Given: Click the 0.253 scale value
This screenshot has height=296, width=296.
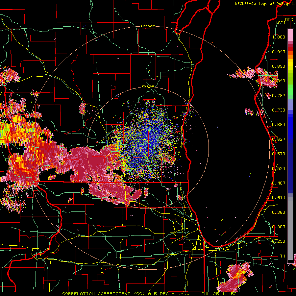Looking at the screenshot, I should (x=279, y=241).
